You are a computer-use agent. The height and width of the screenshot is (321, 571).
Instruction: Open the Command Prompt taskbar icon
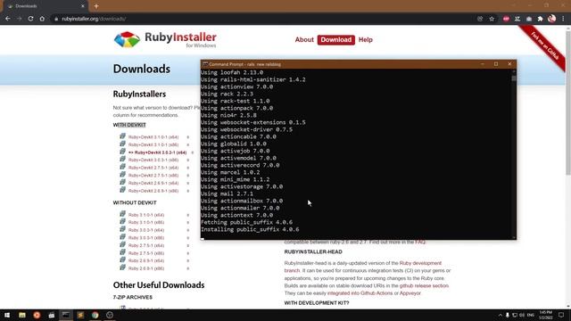click(66, 315)
